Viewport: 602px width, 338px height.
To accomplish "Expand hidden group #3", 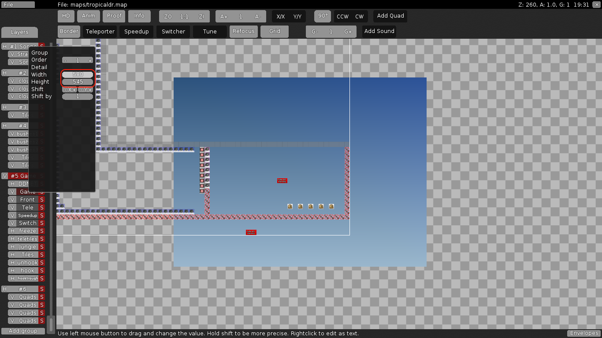I will tap(4, 107).
